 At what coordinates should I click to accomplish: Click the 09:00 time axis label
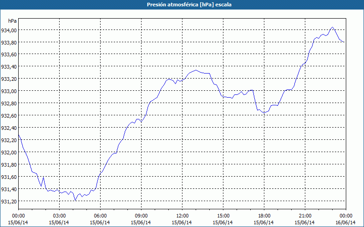click(141, 216)
